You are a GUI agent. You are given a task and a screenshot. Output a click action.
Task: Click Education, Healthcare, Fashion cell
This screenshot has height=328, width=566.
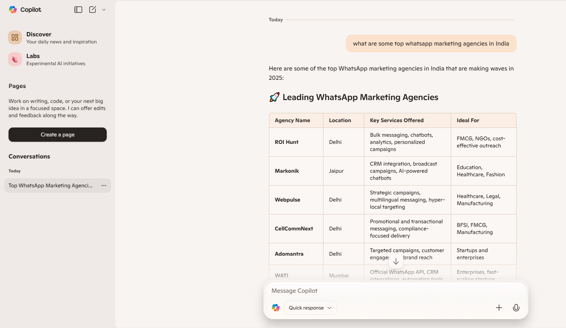tap(483, 171)
